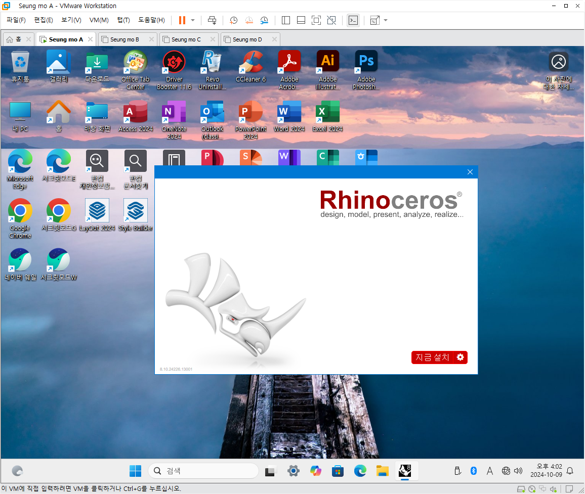
Task: Select the OneNote 2024 icon
Action: click(174, 120)
